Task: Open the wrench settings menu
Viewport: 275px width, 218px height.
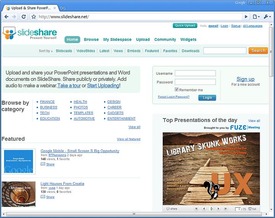Action: (267, 17)
